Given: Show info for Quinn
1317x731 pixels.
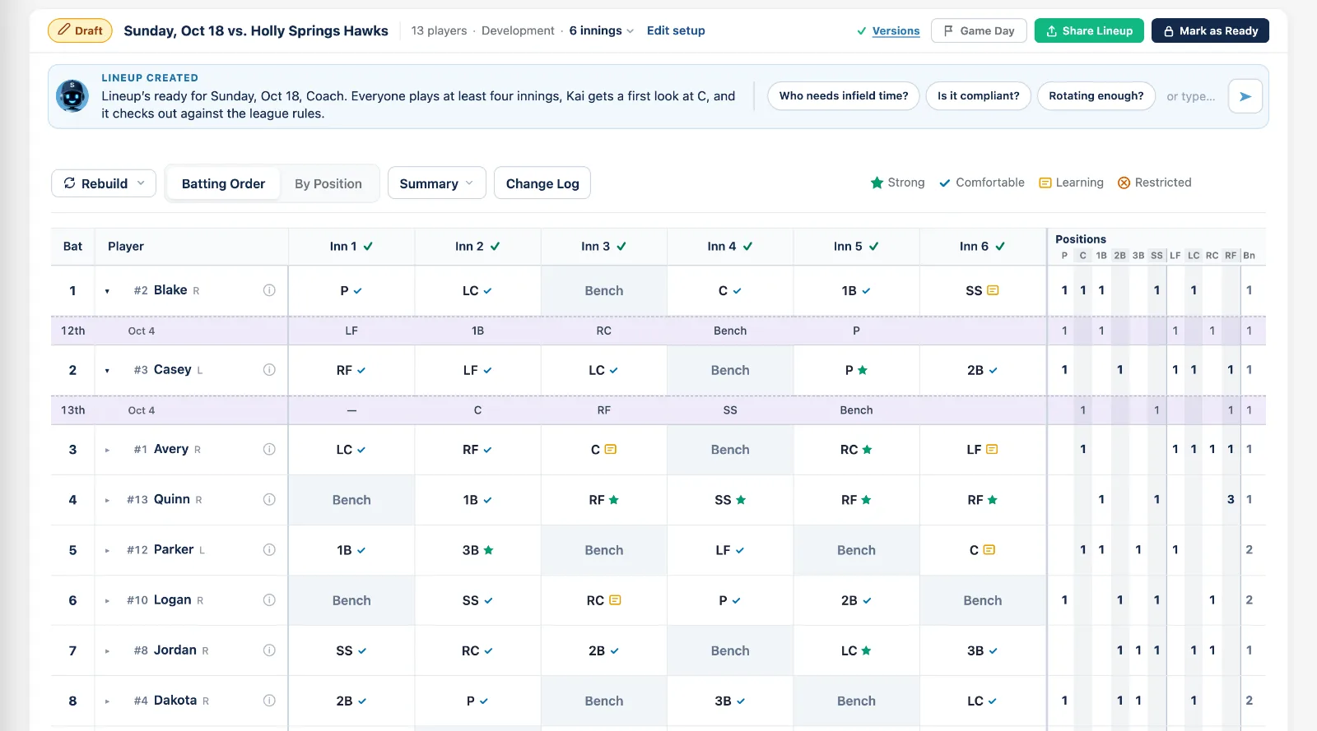Looking at the screenshot, I should click(x=269, y=499).
